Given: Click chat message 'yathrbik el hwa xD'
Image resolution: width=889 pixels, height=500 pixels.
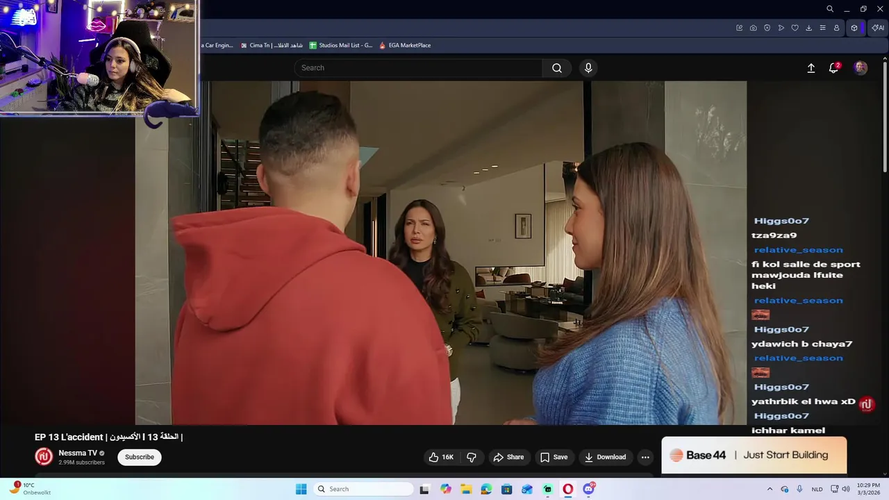Looking at the screenshot, I should tap(804, 401).
